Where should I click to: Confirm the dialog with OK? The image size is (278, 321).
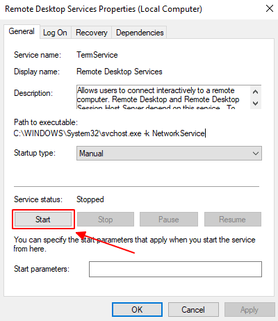pyautogui.click(x=137, y=310)
